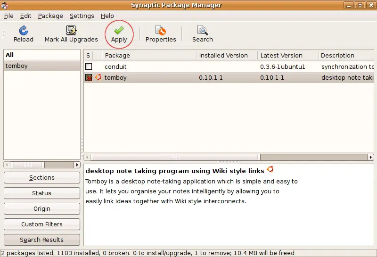
Task: Sort by Description column header
Action: tap(346, 55)
